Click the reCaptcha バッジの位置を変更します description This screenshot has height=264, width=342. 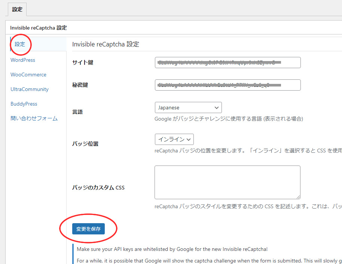pos(248,151)
